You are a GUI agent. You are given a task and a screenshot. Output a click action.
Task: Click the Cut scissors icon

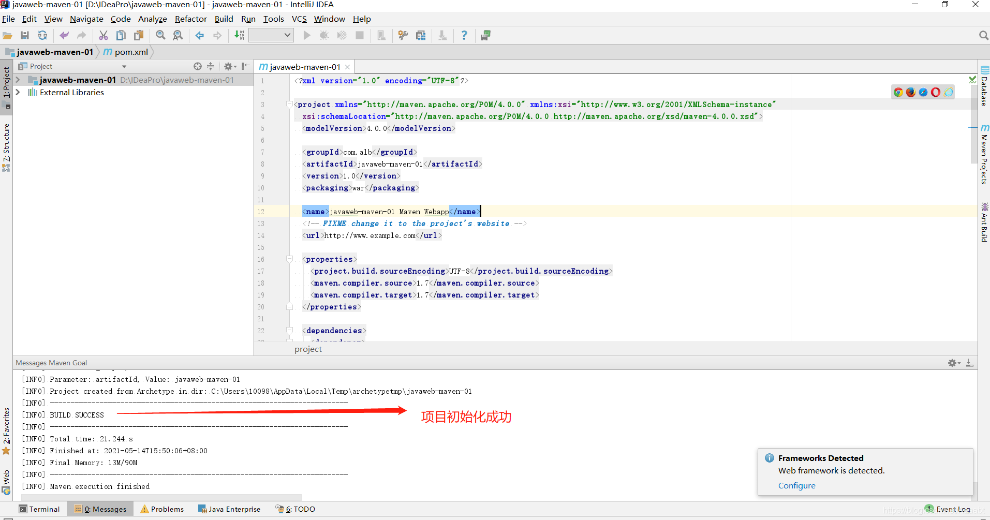click(x=104, y=35)
